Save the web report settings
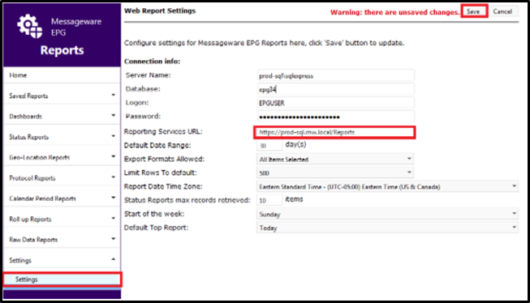Image resolution: width=530 pixels, height=303 pixels. [474, 11]
